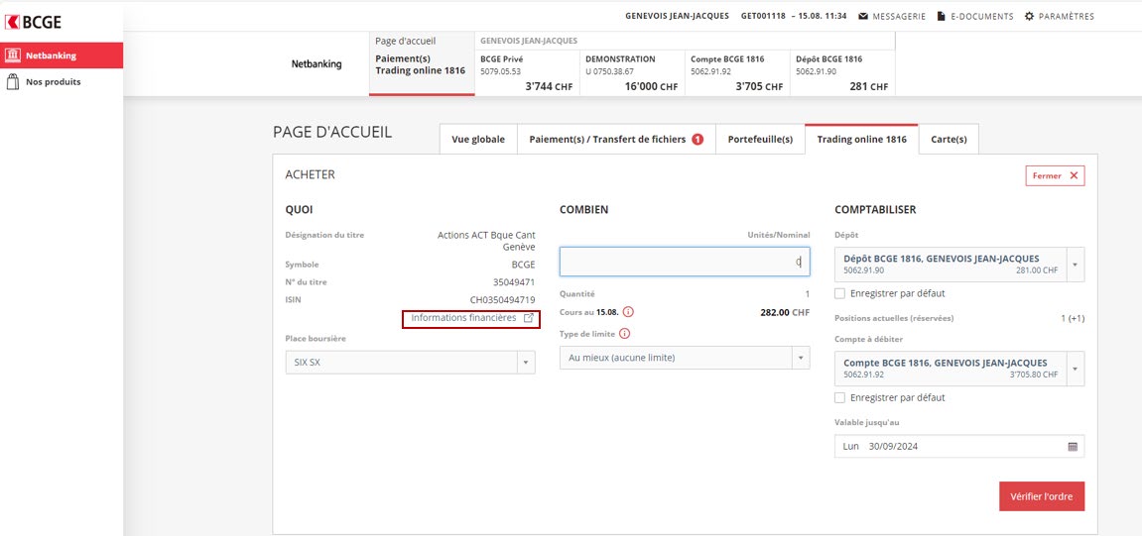Tick Enregistrer par défaut under Dépôt

(839, 294)
